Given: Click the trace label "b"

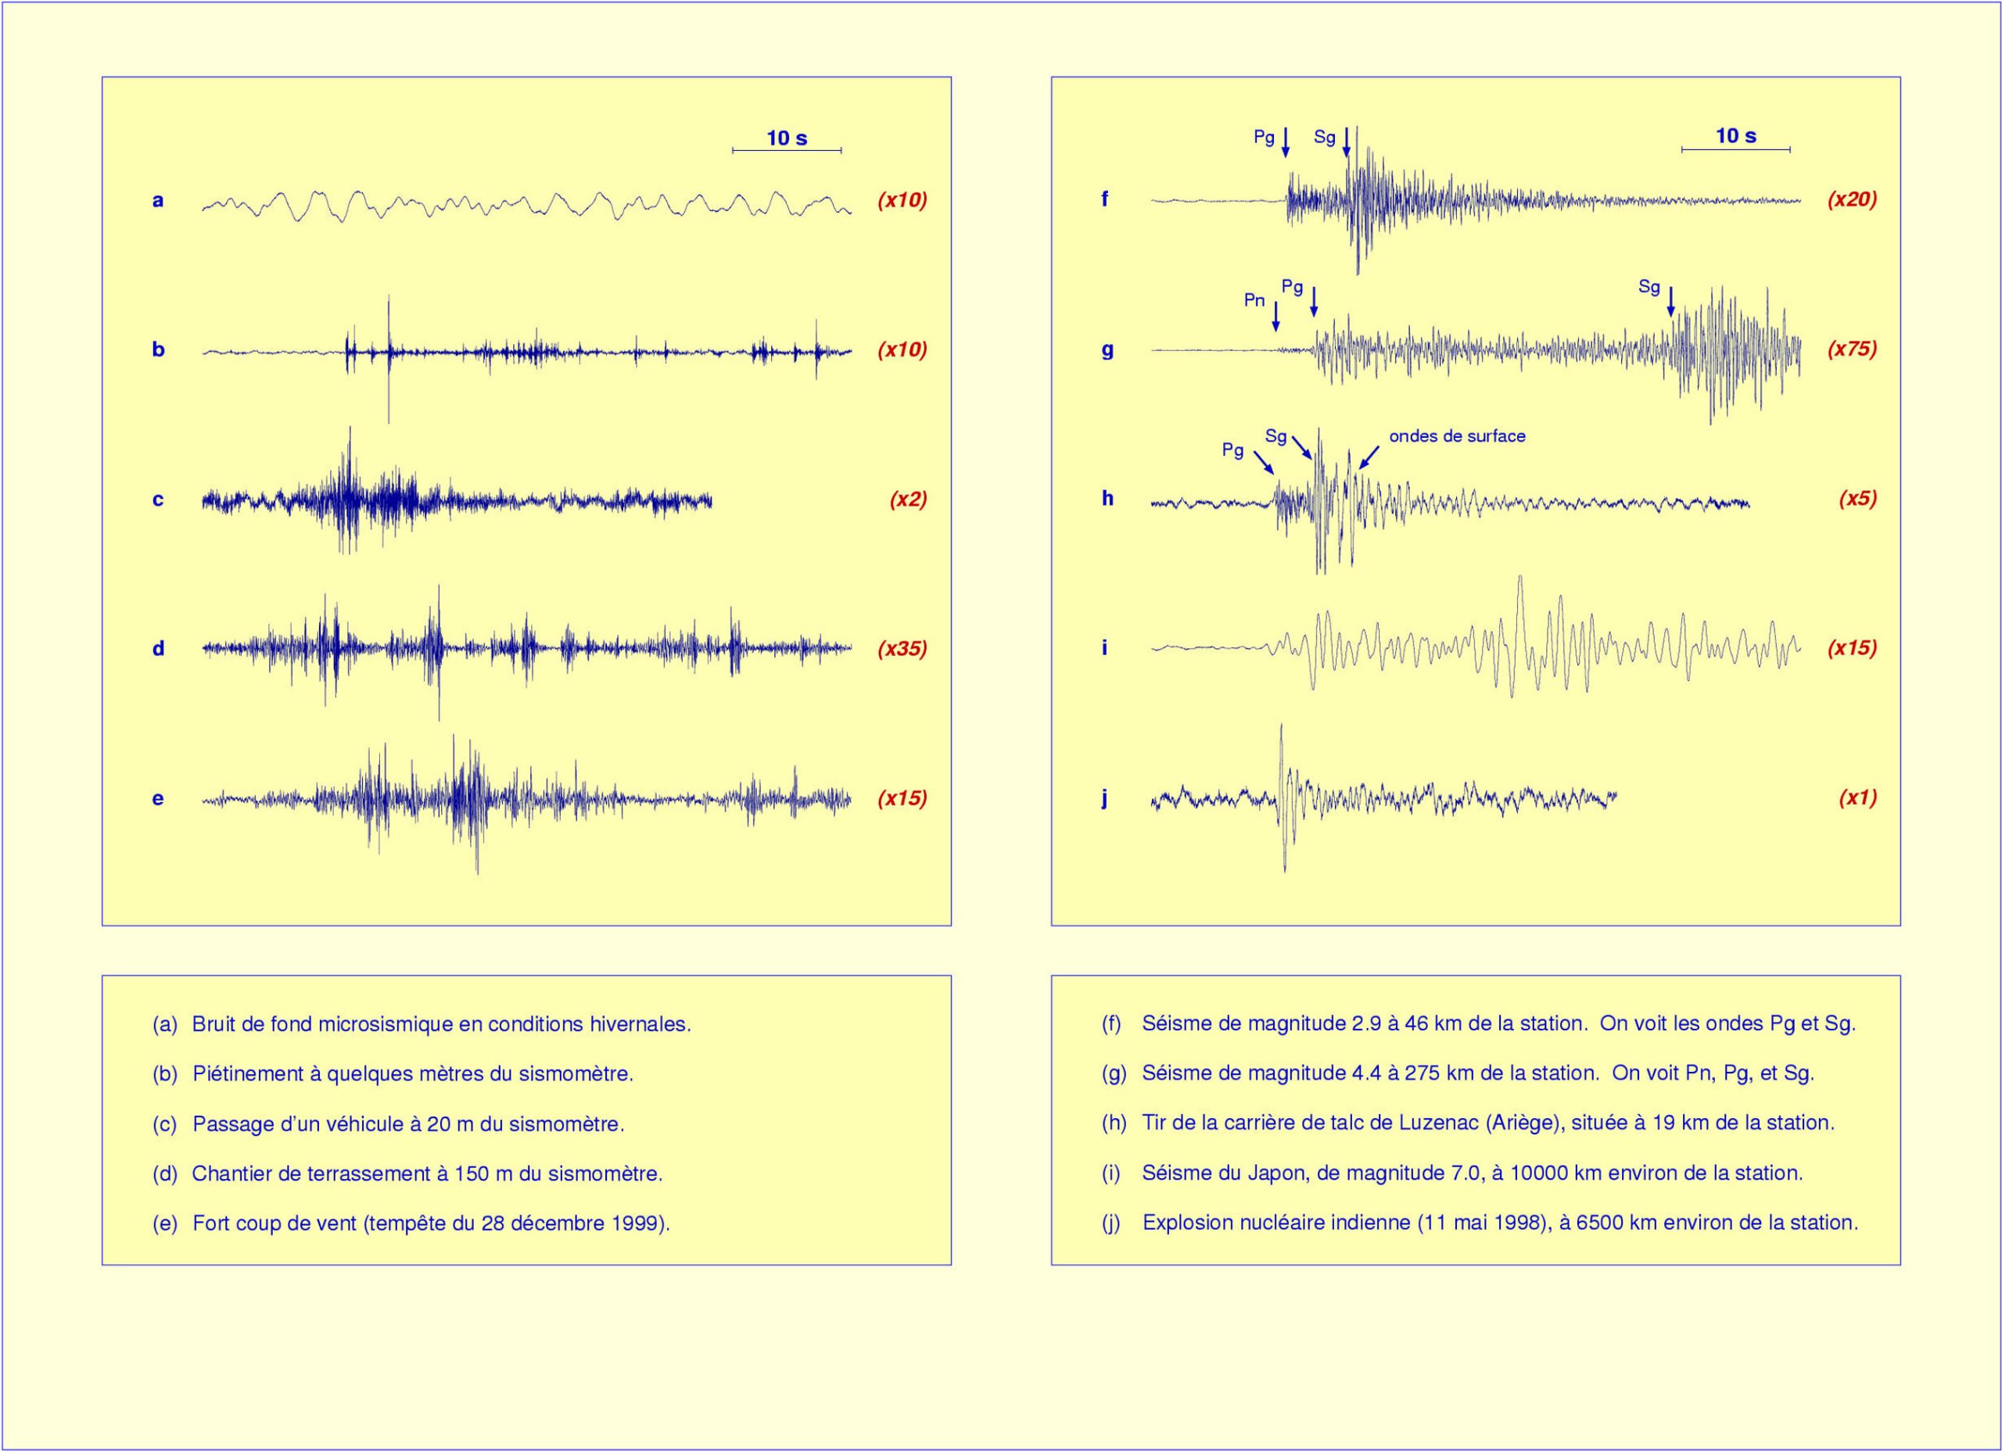Looking at the screenshot, I should [x=158, y=349].
